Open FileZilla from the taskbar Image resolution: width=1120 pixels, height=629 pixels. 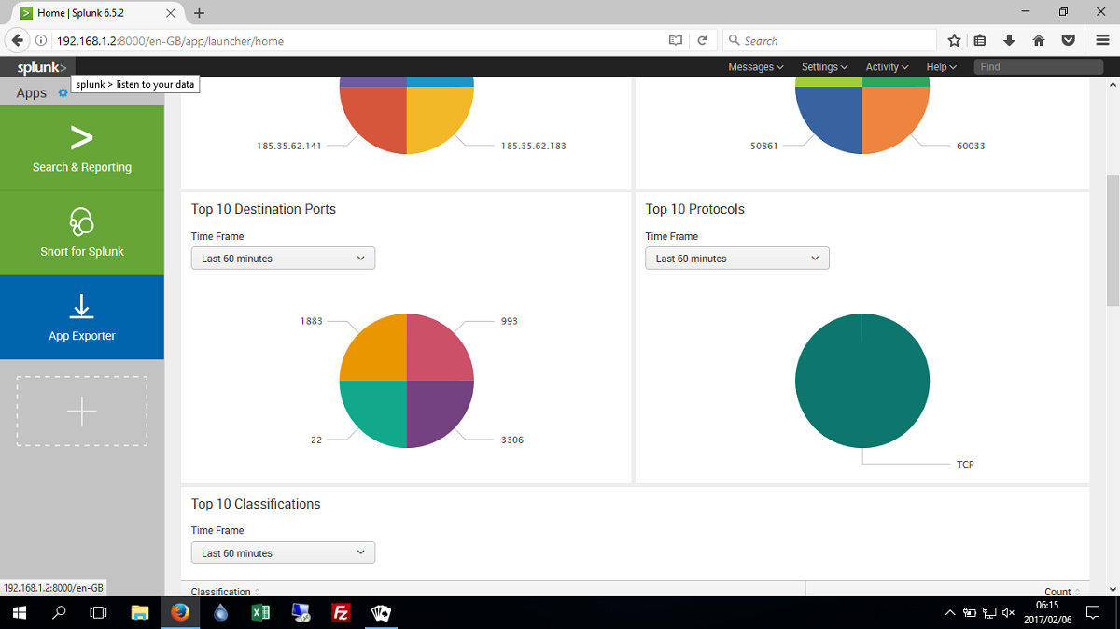click(x=341, y=613)
